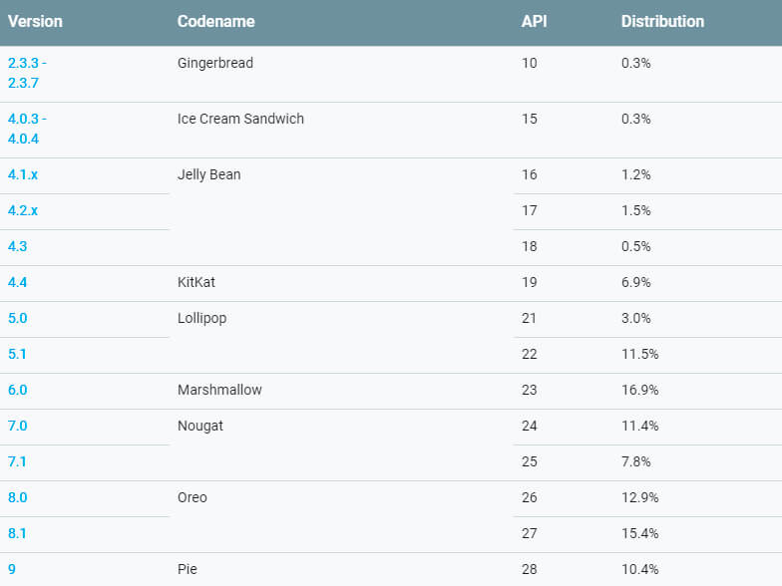Image resolution: width=782 pixels, height=586 pixels.
Task: Click the 9 Pie version link
Action: click(x=12, y=569)
